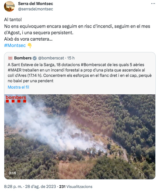Viewport: 160px width, 193px height.
Task: Click the Bombers account name
Action: pos(23,58)
